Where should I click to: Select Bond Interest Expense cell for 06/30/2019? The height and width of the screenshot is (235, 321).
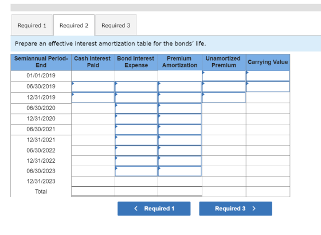(x=136, y=87)
